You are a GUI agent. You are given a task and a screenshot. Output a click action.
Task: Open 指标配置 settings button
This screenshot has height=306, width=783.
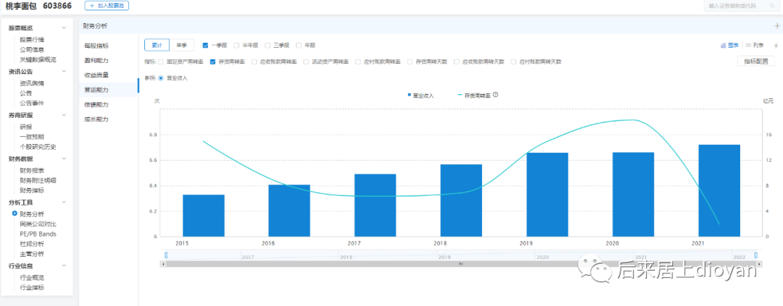click(756, 61)
